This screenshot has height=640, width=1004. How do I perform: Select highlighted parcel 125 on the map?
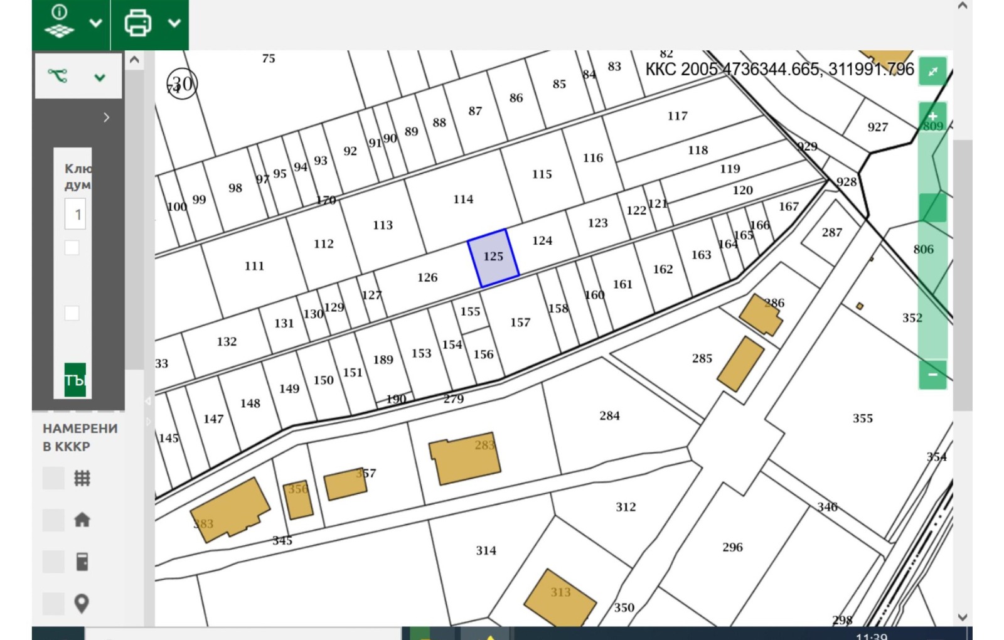(x=493, y=257)
